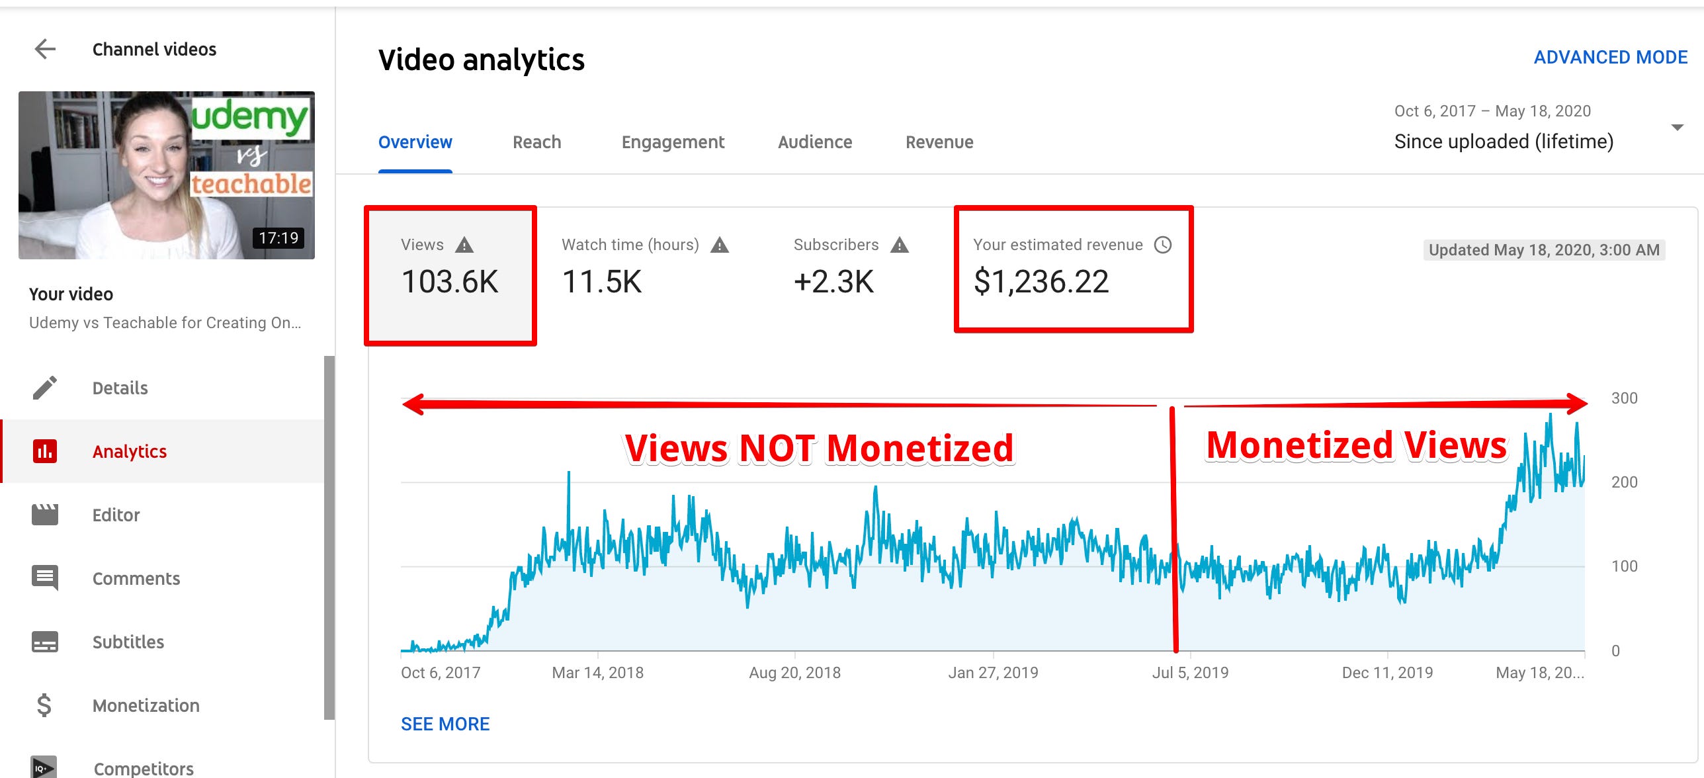
Task: Click the Comments speech bubble icon
Action: coord(45,578)
